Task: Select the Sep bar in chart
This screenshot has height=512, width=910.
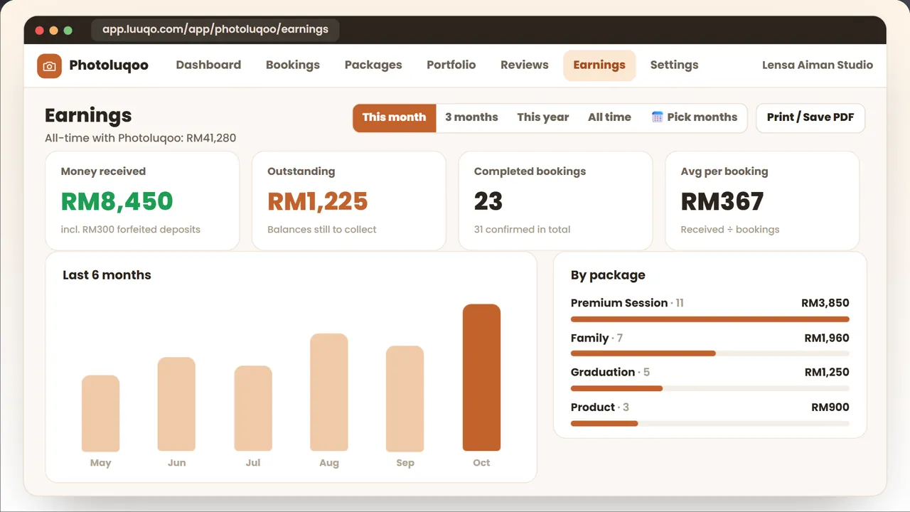Action: point(405,399)
